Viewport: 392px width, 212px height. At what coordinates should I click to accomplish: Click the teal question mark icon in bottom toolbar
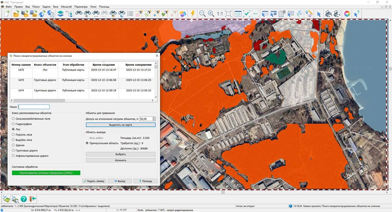(24, 199)
